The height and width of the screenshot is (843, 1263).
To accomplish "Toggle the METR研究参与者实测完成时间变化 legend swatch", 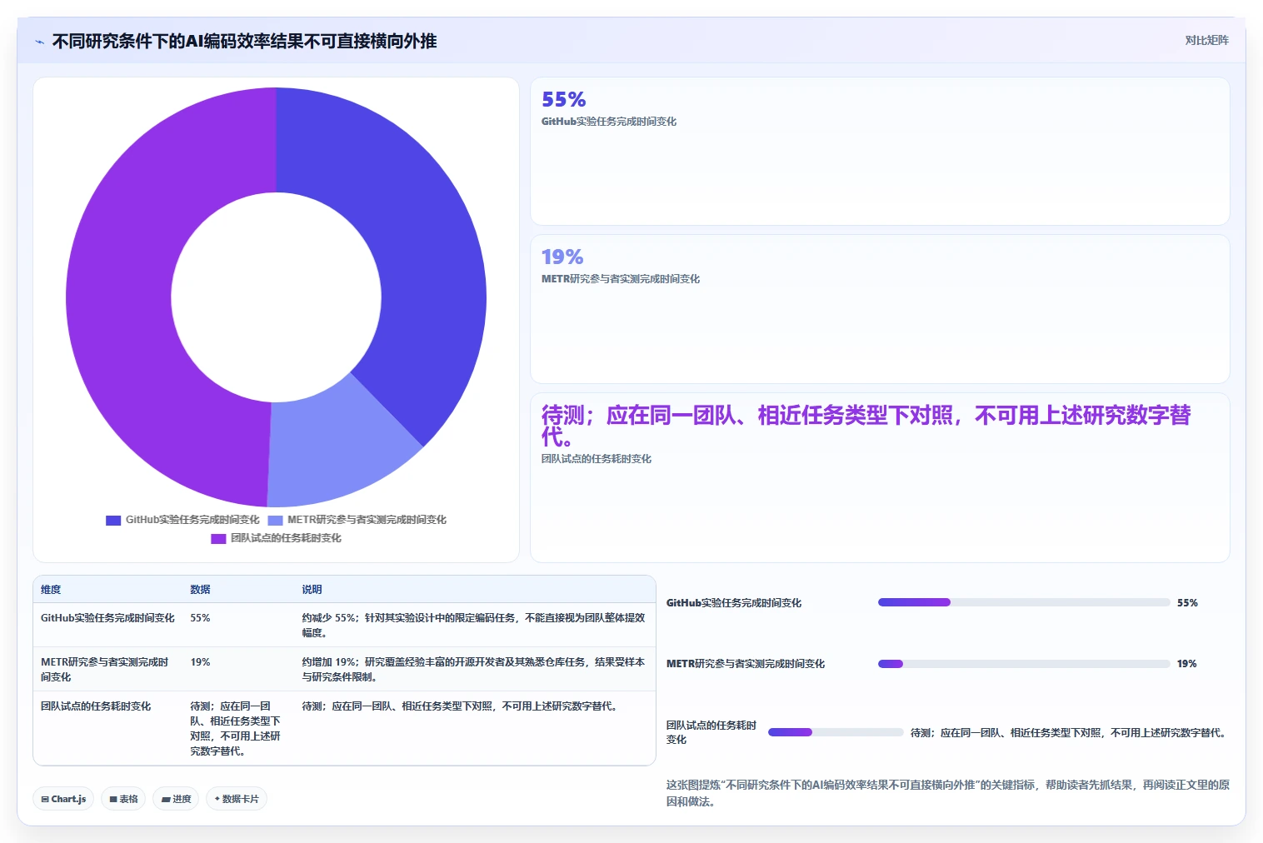I will coord(275,520).
